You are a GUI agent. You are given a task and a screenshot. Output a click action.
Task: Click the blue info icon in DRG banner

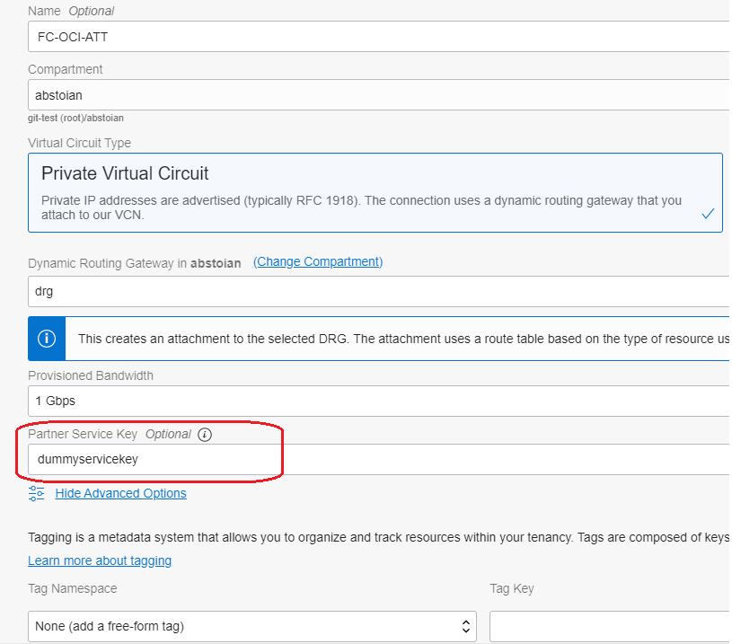point(47,339)
